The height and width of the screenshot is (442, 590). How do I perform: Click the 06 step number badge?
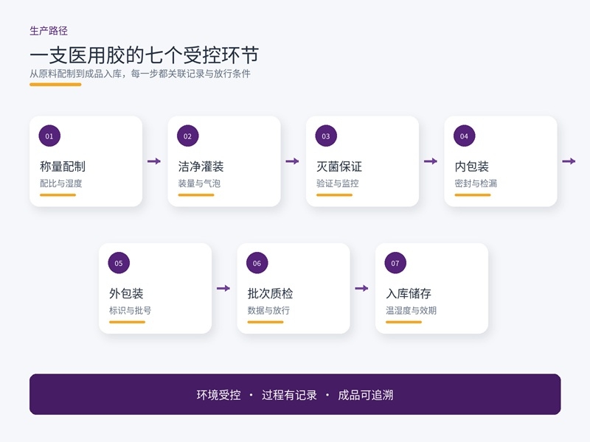coord(257,263)
